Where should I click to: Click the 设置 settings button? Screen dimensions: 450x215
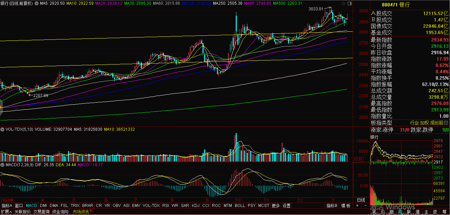point(286,205)
